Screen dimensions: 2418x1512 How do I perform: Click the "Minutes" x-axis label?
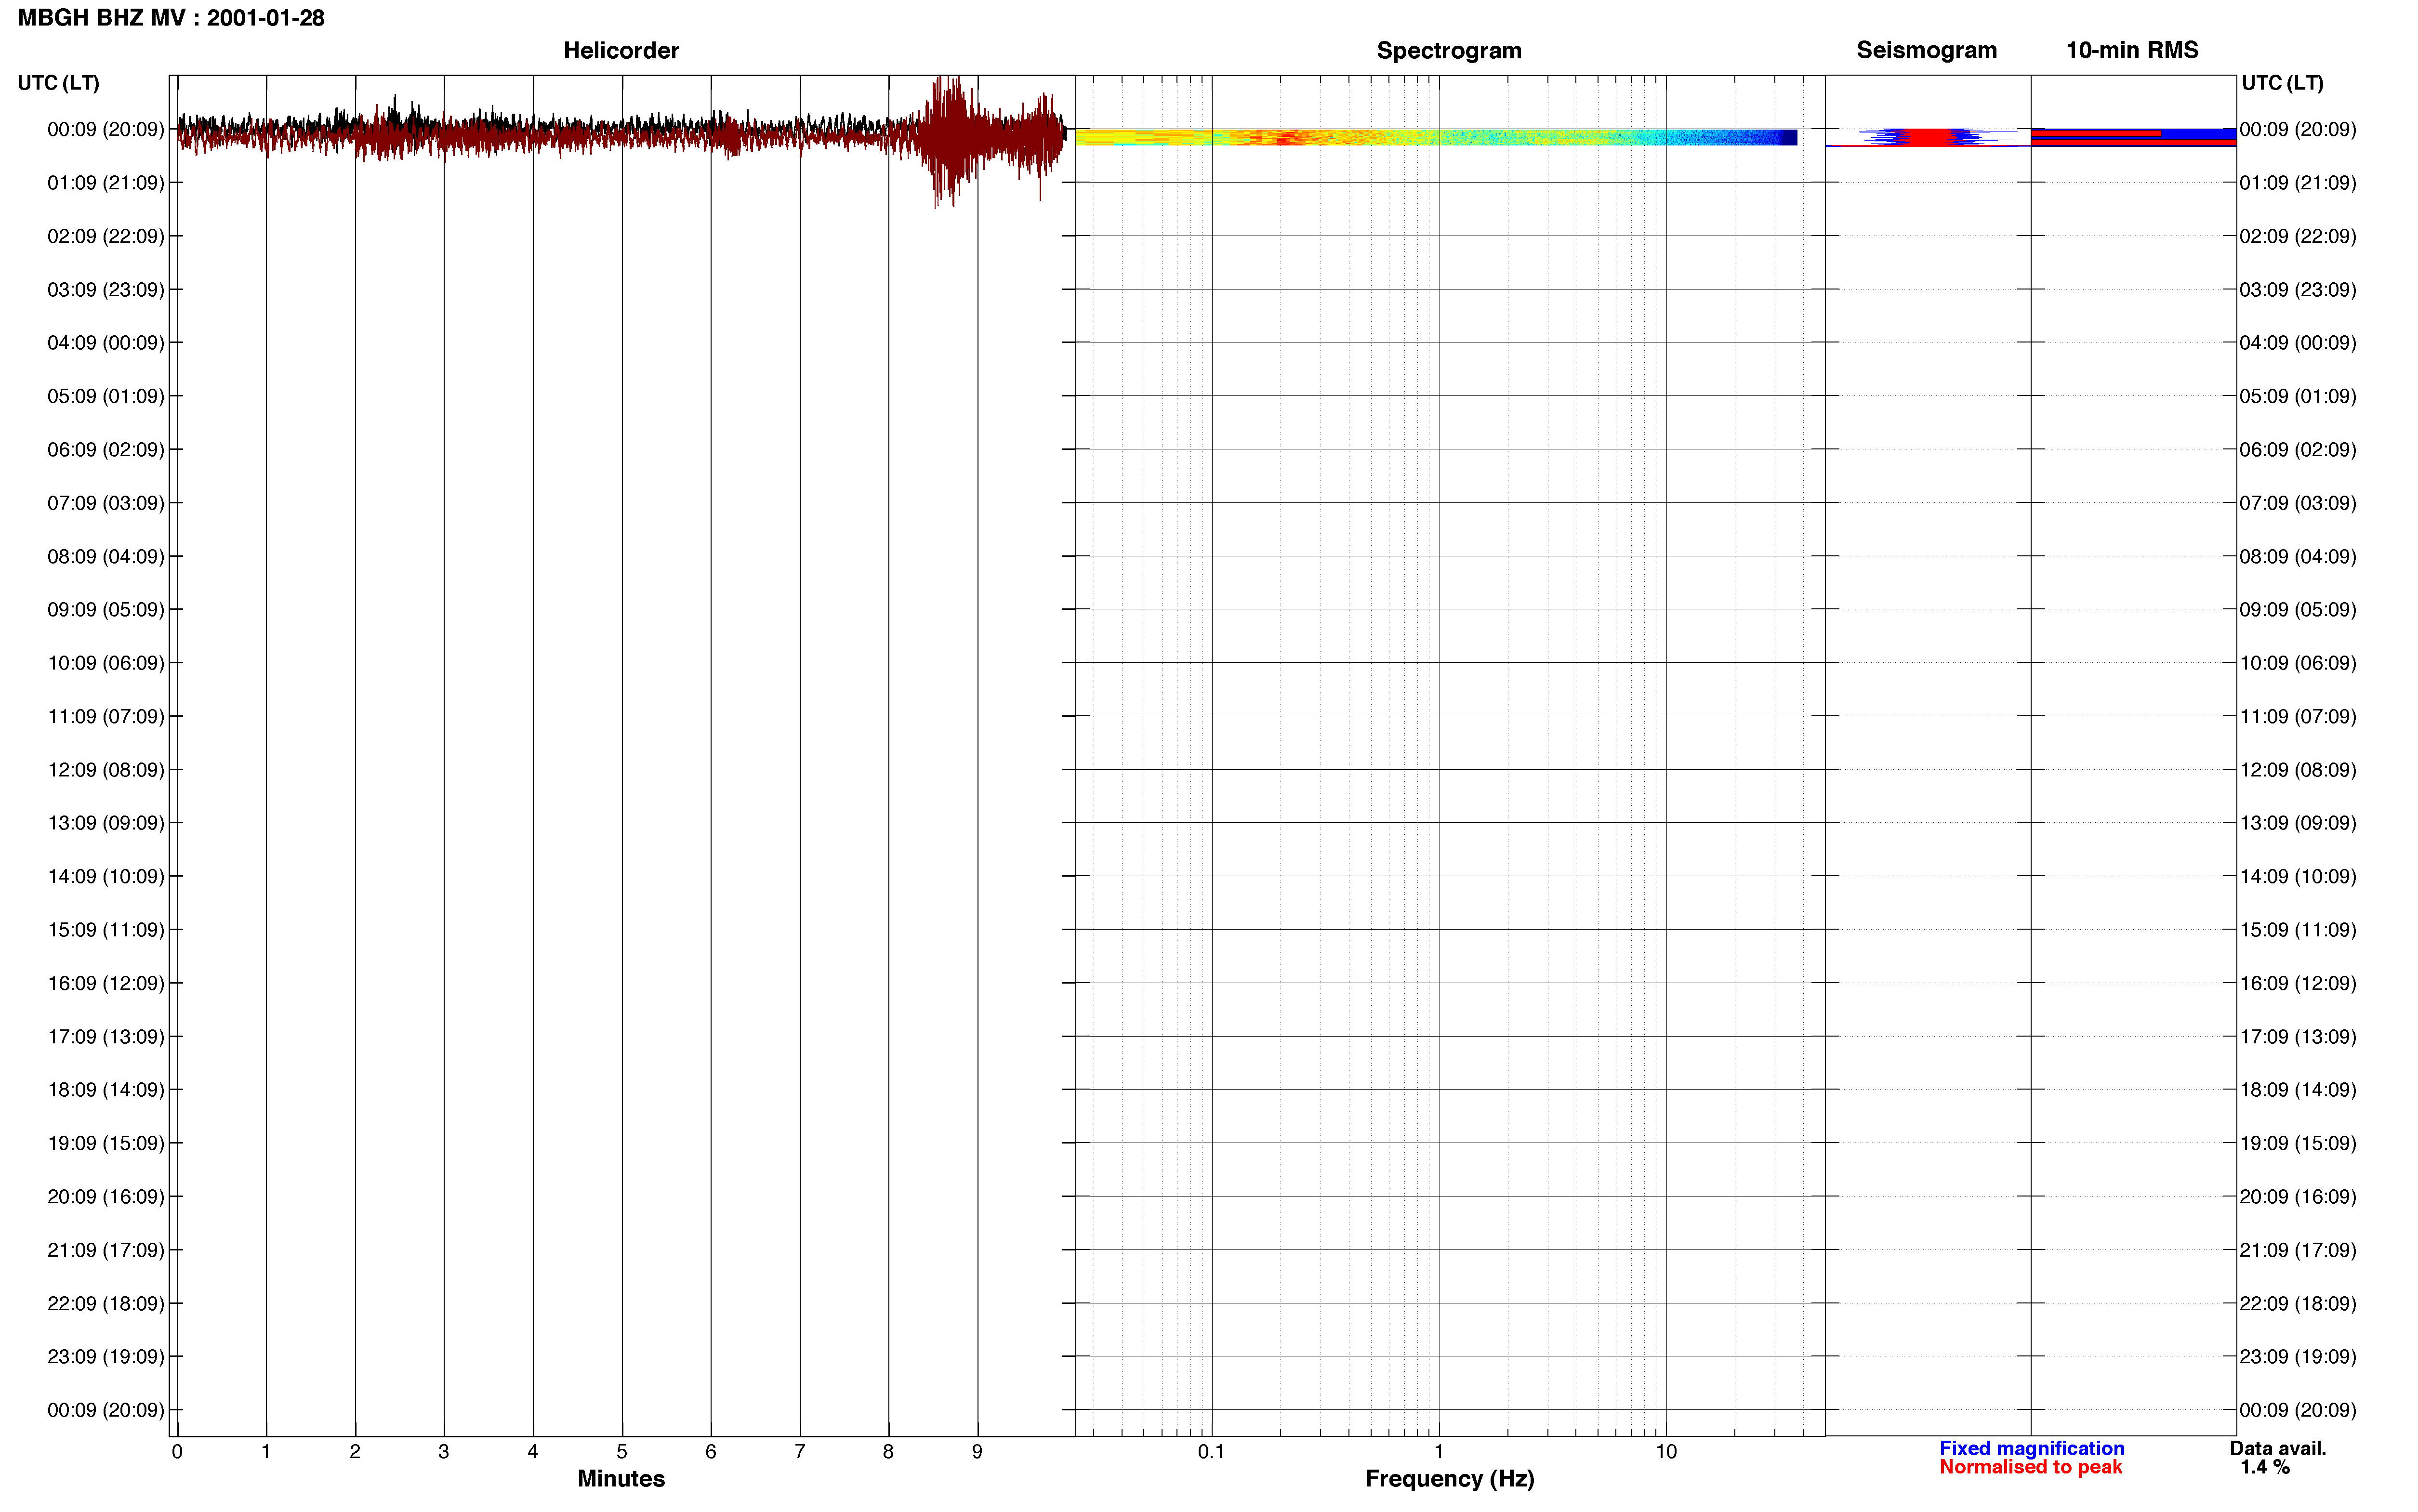621,1479
